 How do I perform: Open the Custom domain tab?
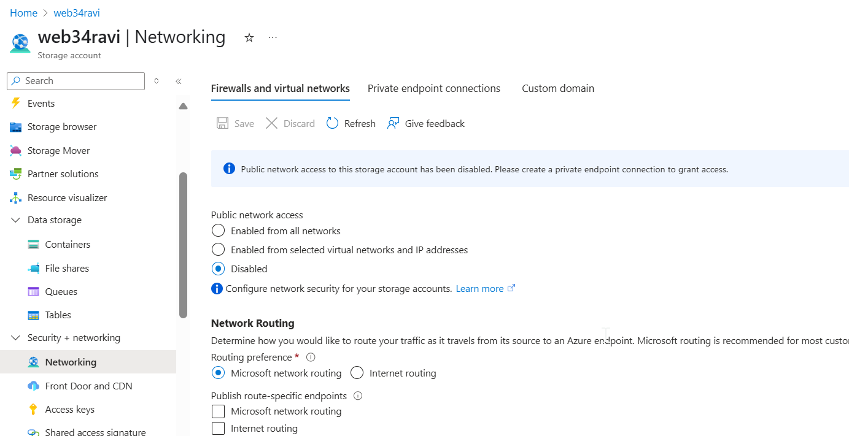point(557,88)
